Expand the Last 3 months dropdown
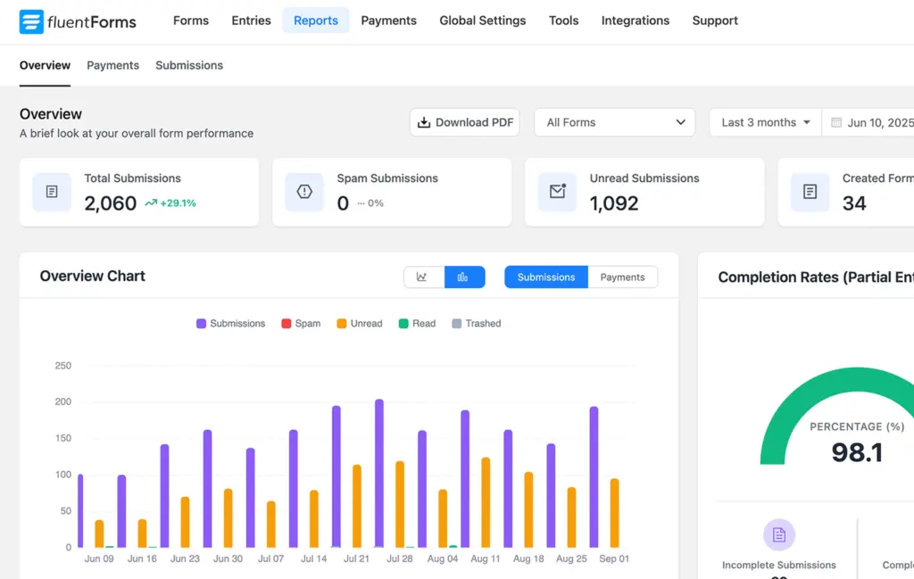Image resolution: width=914 pixels, height=579 pixels. 765,122
